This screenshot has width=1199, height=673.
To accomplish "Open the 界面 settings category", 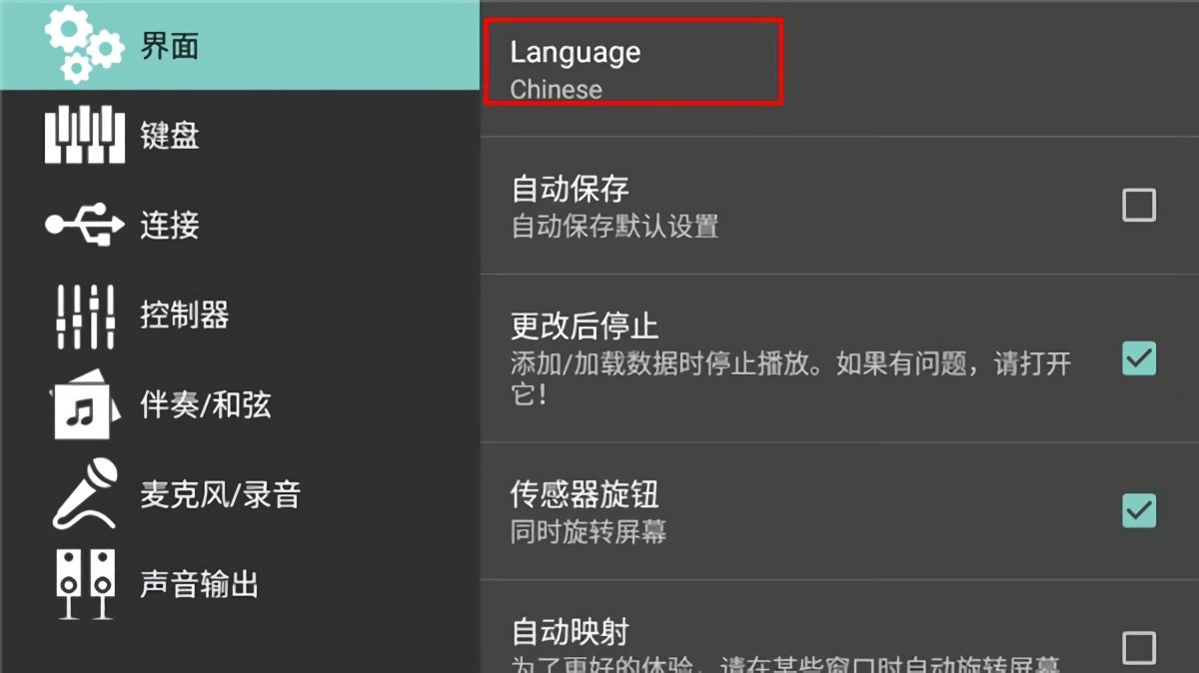I will (240, 45).
